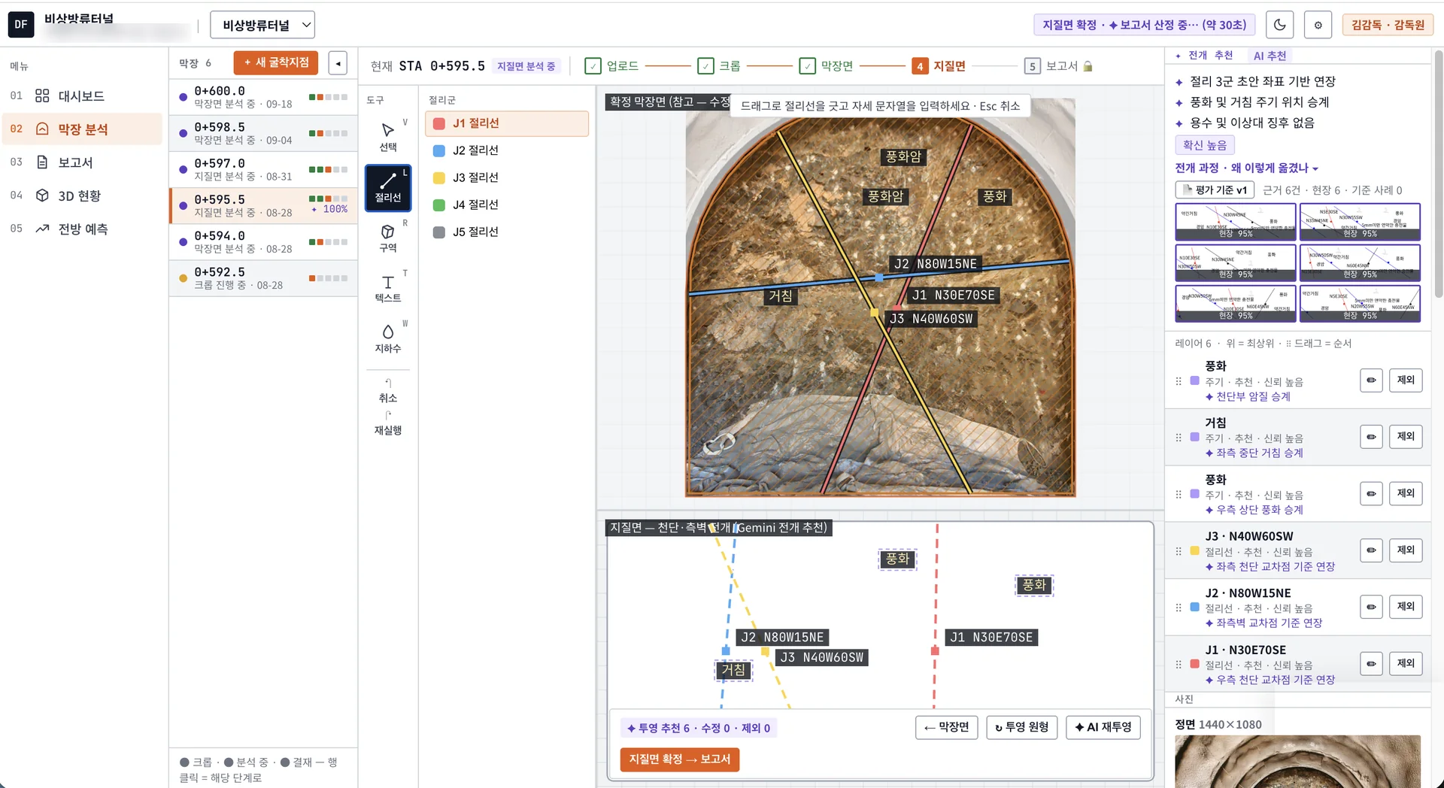The width and height of the screenshot is (1444, 788).
Task: Open station 0+592.5 row
Action: tap(263, 278)
